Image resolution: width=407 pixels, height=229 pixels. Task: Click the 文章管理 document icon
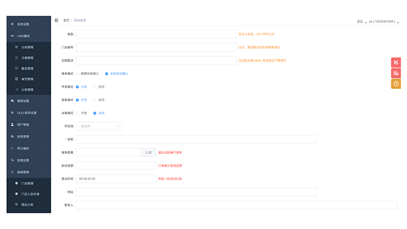pos(16,58)
